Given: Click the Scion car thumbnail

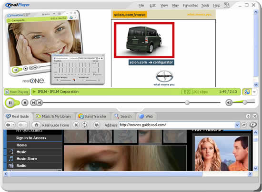Looking at the screenshot, I should 144,40.
